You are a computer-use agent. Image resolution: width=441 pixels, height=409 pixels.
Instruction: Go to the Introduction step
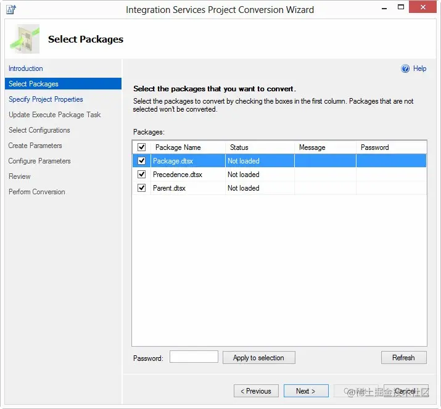pyautogui.click(x=25, y=68)
